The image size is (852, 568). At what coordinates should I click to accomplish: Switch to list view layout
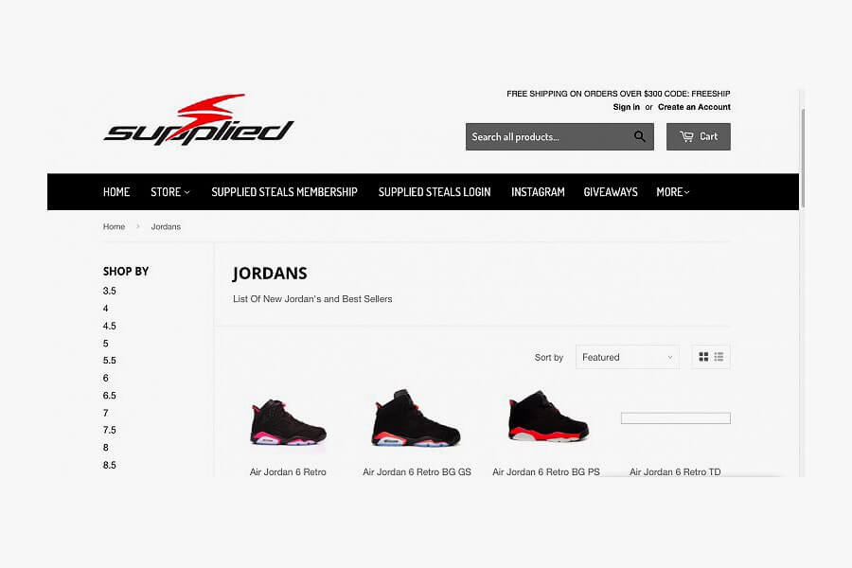(x=719, y=357)
